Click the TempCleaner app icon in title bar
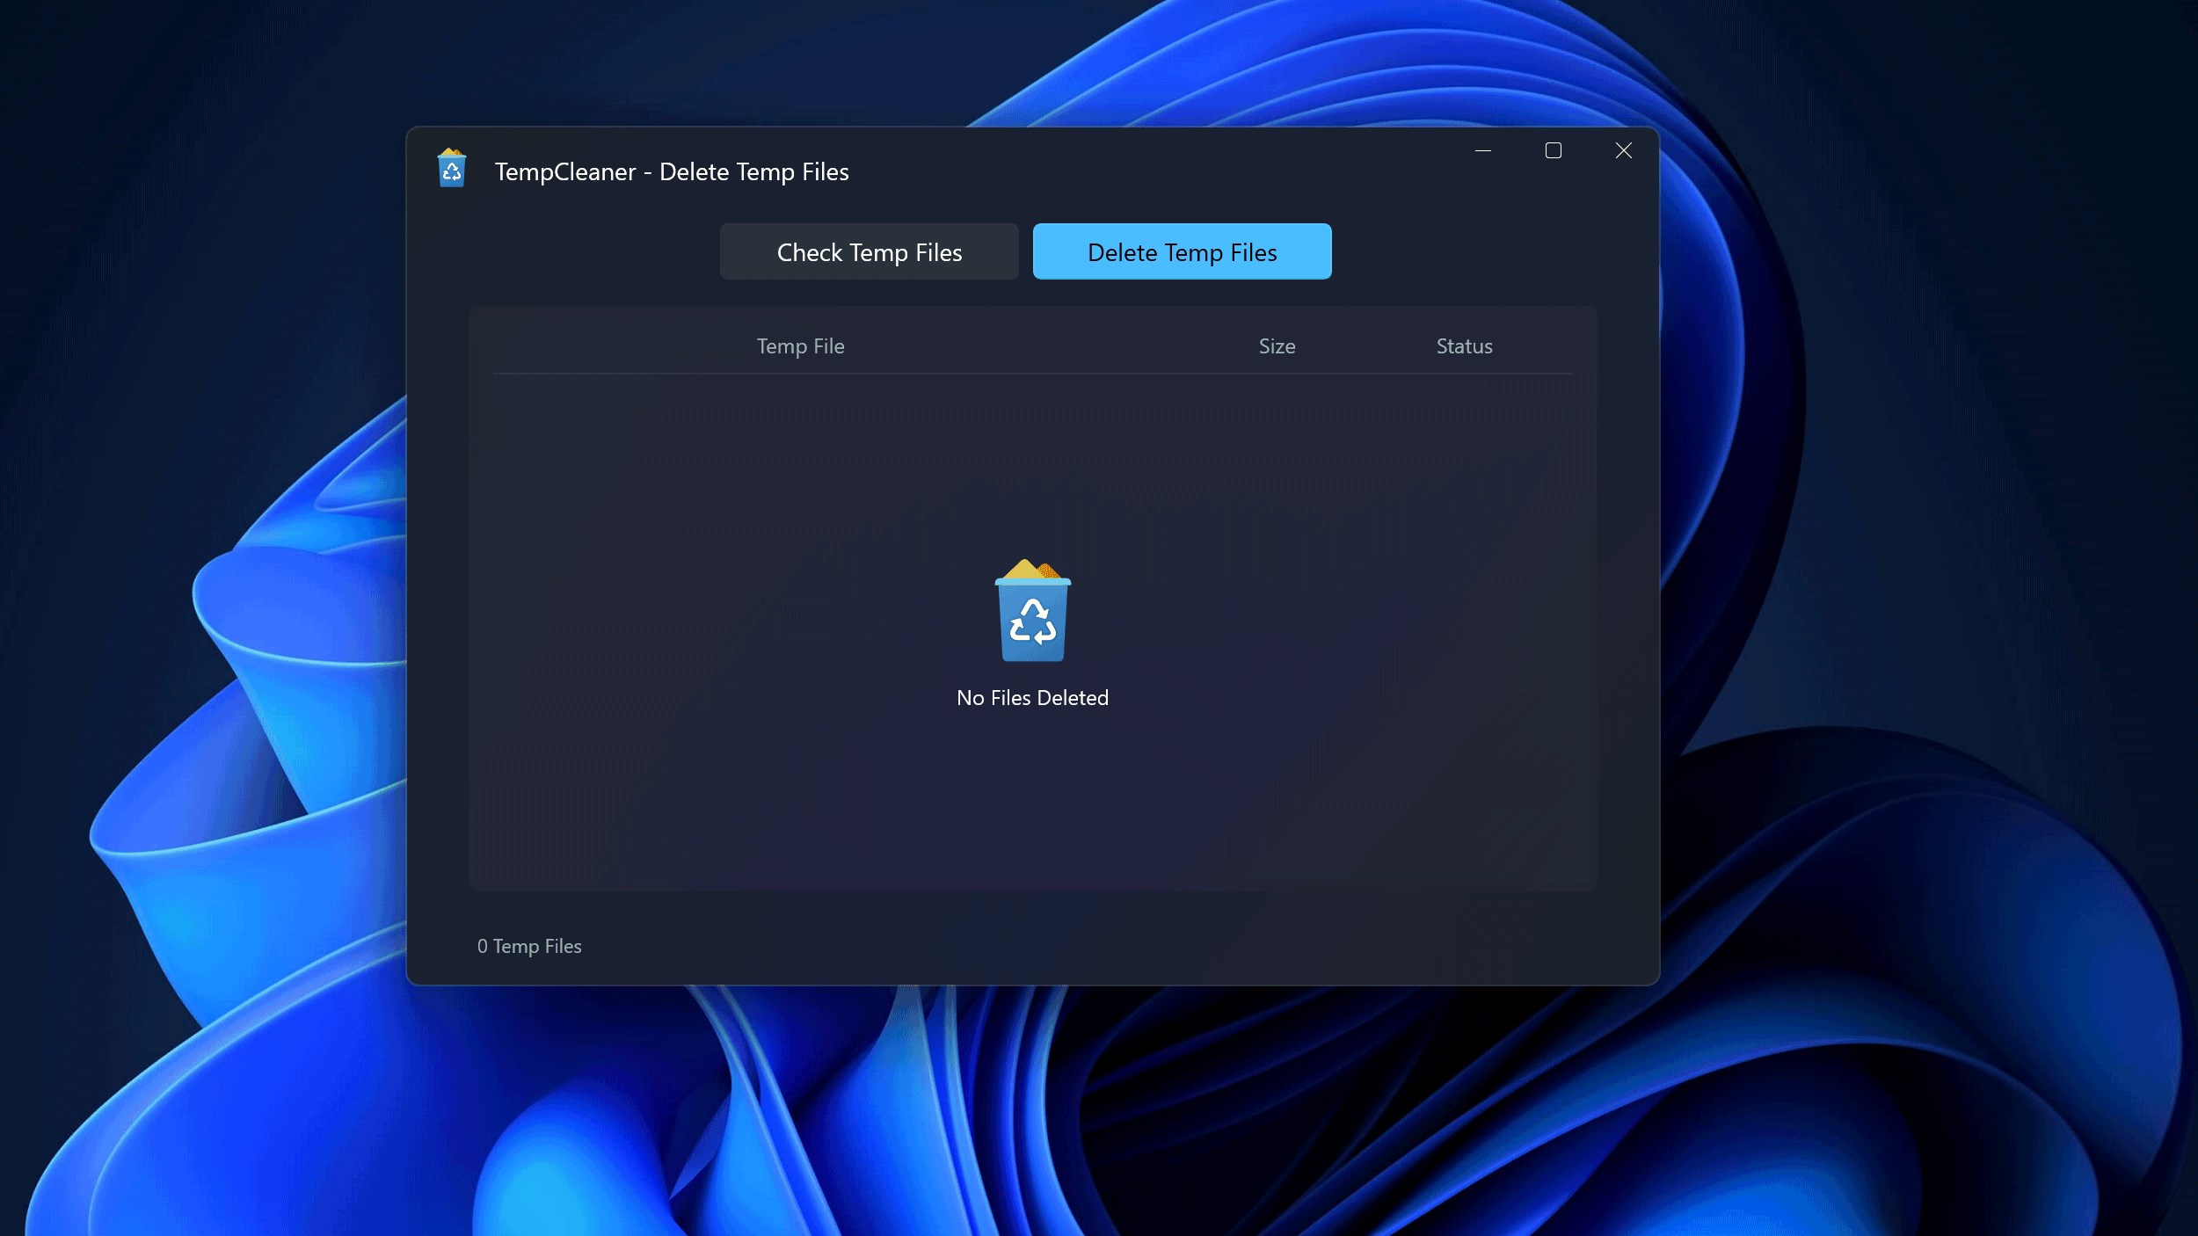The image size is (2198, 1236). coord(452,169)
